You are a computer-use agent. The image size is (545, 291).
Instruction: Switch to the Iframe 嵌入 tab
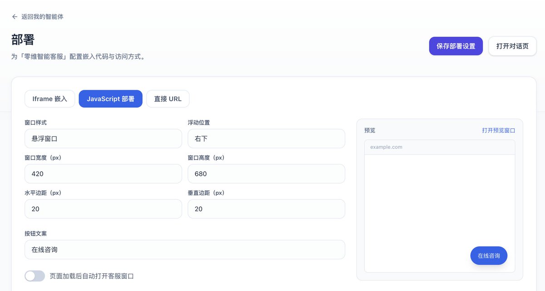coord(50,99)
